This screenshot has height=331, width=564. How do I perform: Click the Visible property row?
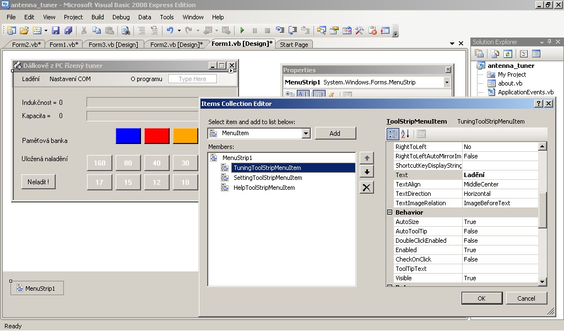(x=404, y=278)
